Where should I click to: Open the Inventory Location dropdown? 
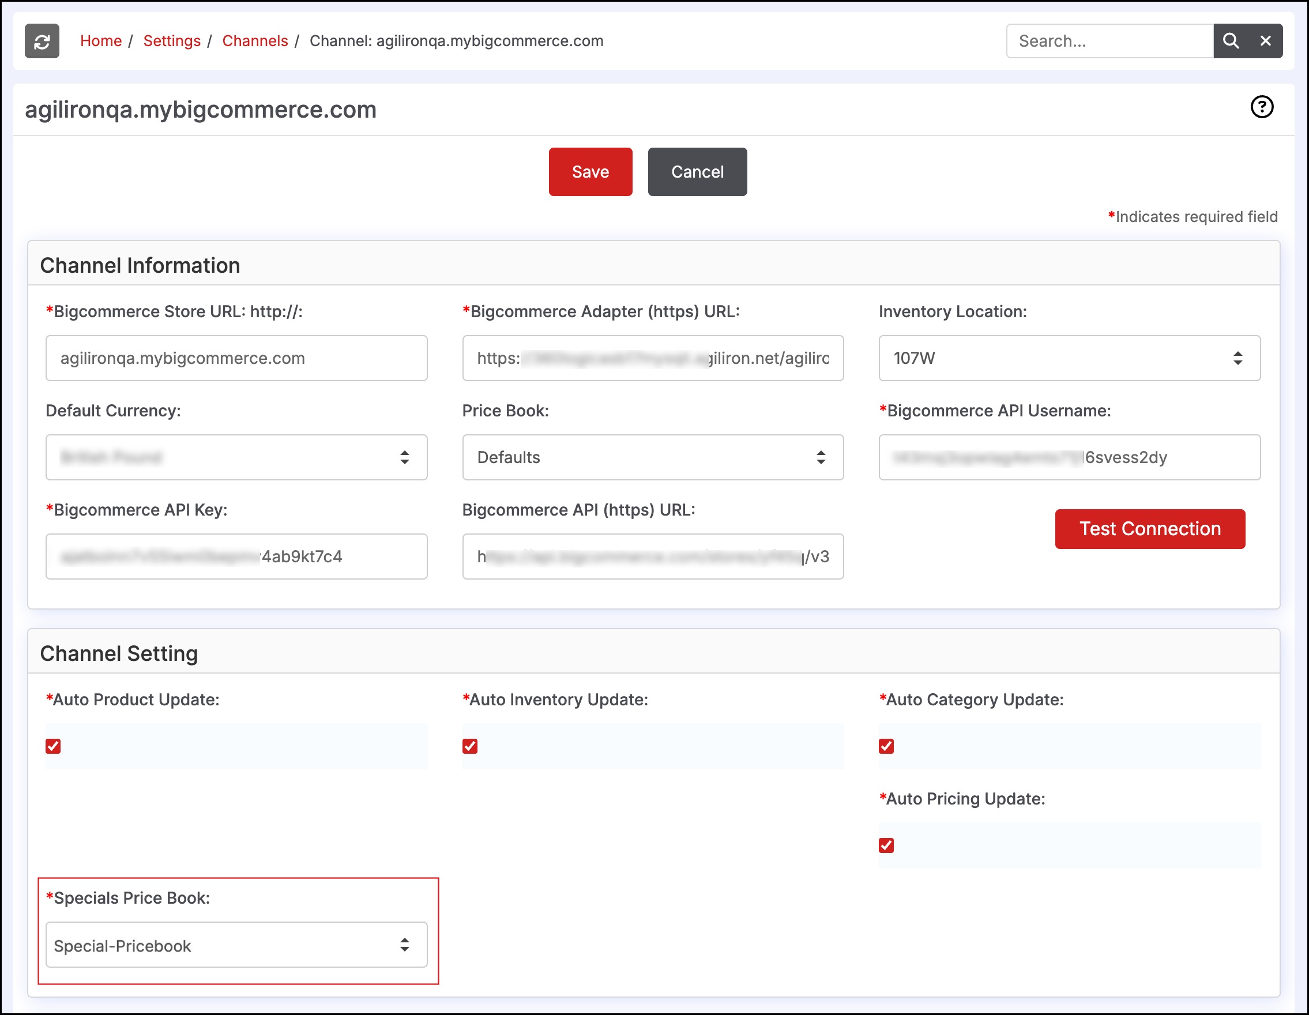pyautogui.click(x=1069, y=358)
